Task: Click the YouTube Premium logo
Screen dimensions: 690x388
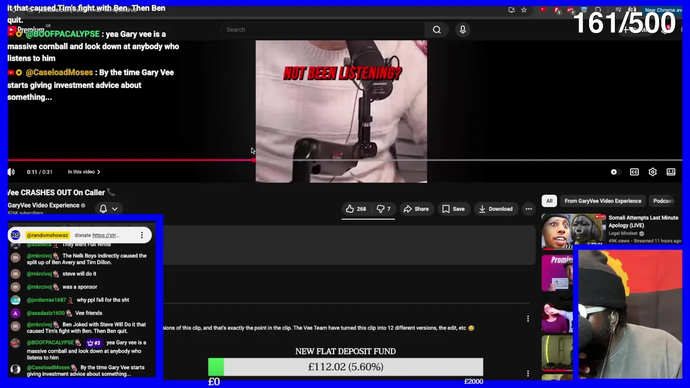Action: [27, 30]
